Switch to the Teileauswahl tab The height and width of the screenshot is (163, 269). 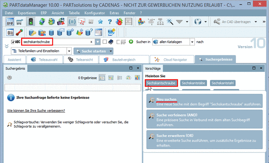click(44, 60)
